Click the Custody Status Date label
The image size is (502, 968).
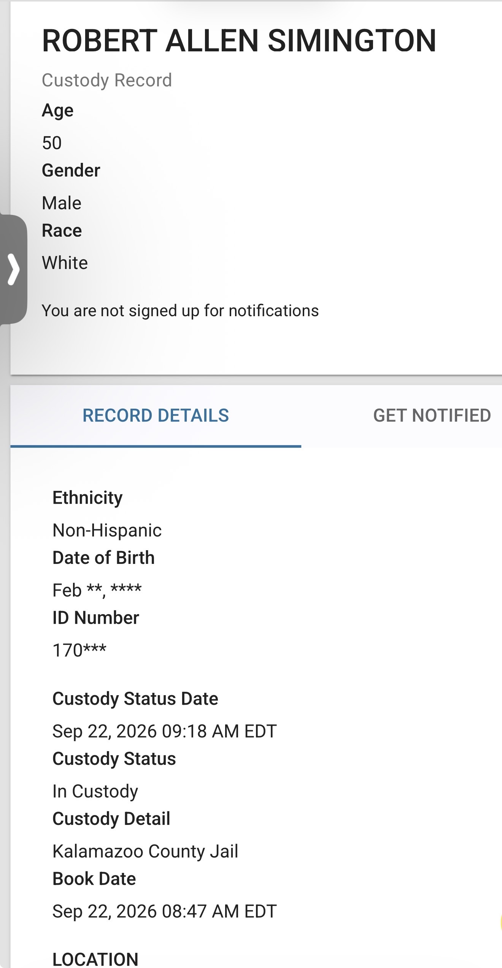coord(135,699)
